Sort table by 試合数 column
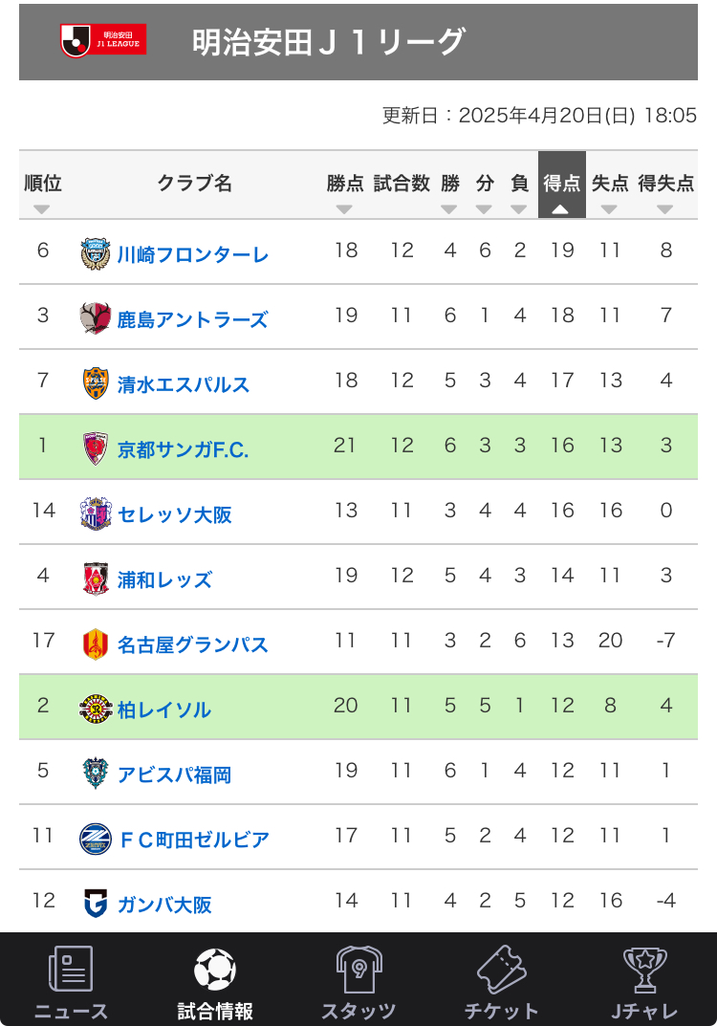The image size is (717, 1026). [402, 186]
